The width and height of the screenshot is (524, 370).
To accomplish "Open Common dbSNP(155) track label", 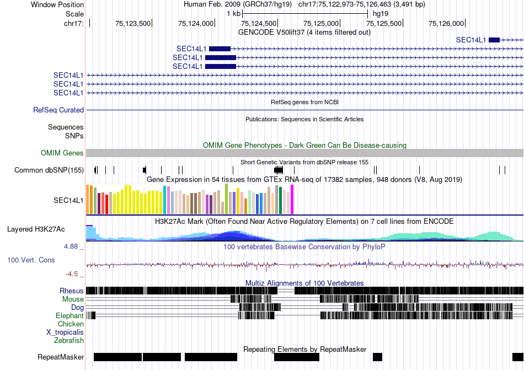I will click(49, 170).
